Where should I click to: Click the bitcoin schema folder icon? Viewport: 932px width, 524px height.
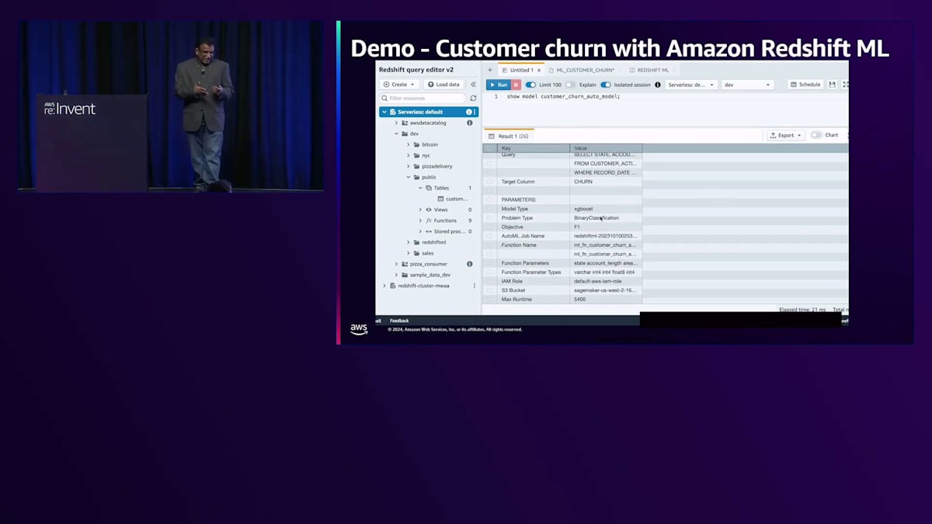pyautogui.click(x=416, y=144)
